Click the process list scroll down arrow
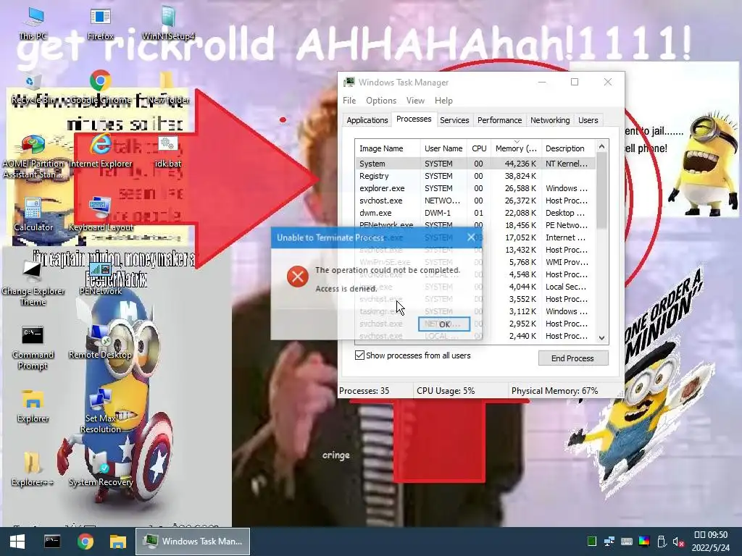 coord(601,337)
